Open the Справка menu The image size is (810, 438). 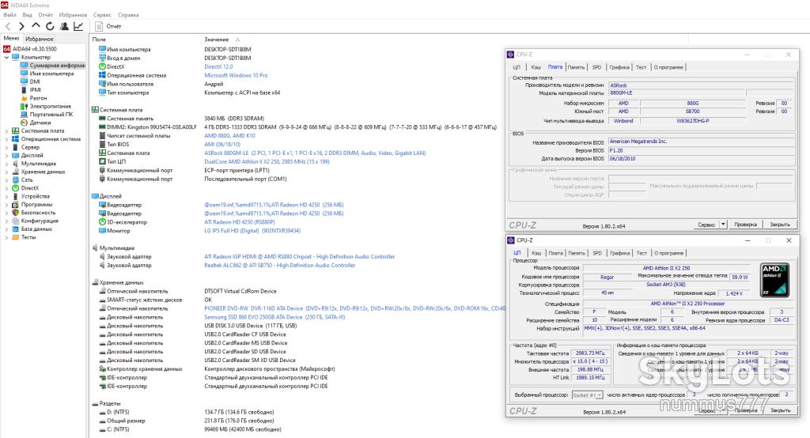click(x=128, y=15)
